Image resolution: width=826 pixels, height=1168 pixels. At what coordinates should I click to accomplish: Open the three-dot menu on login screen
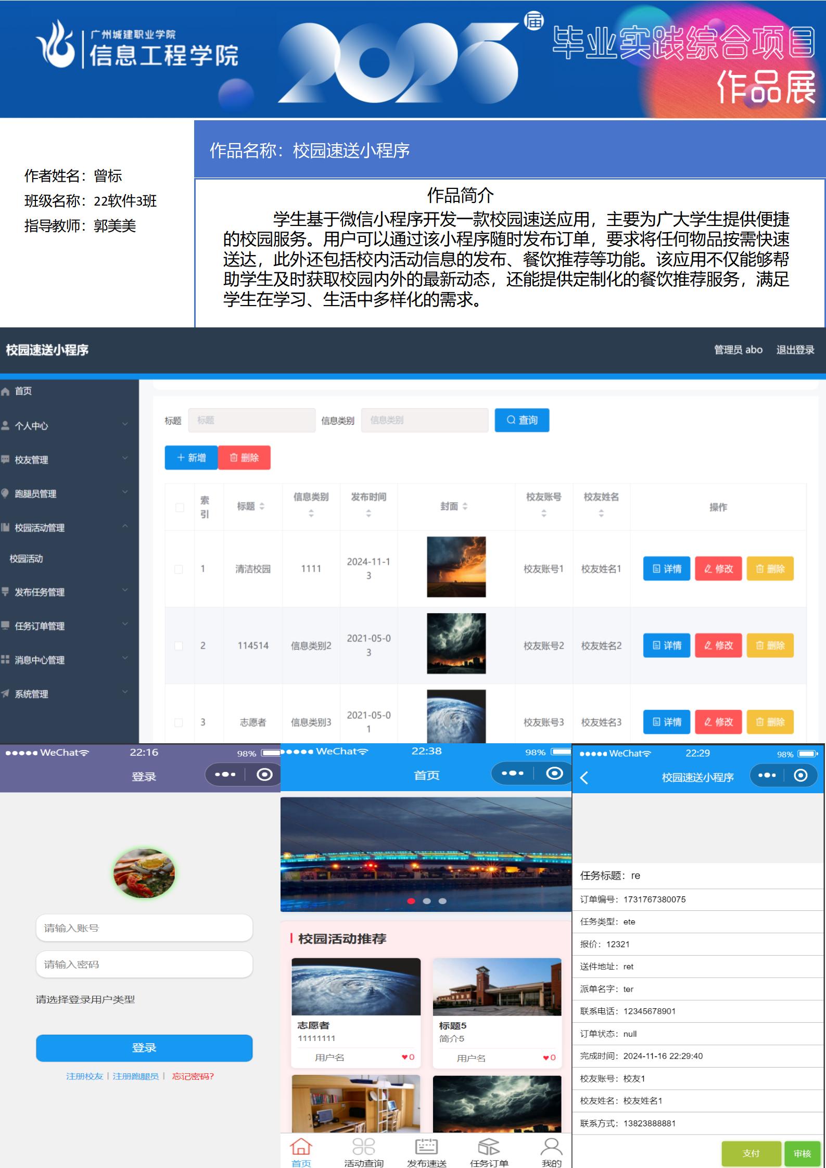pyautogui.click(x=225, y=775)
